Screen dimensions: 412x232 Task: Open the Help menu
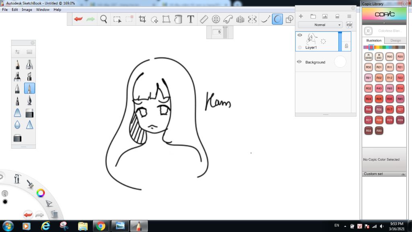(57, 10)
